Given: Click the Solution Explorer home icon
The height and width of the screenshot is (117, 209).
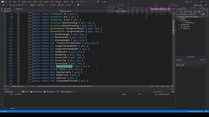Looking at the screenshot, I should coord(182,12).
